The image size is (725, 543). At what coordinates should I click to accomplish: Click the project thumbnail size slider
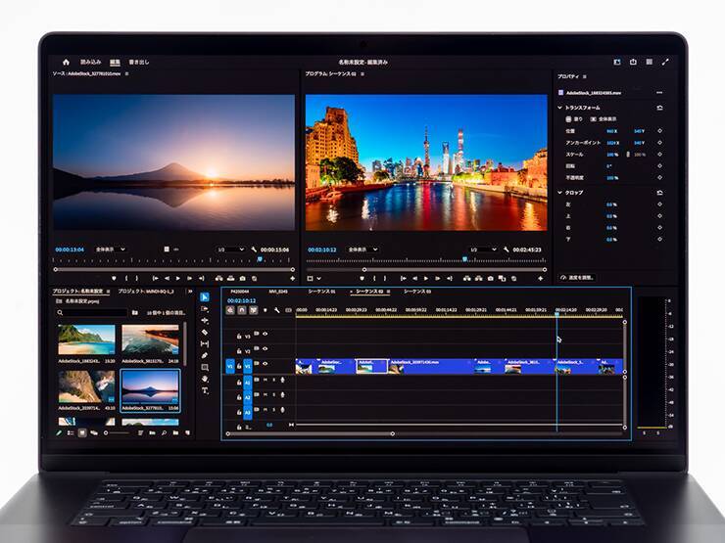(x=116, y=431)
